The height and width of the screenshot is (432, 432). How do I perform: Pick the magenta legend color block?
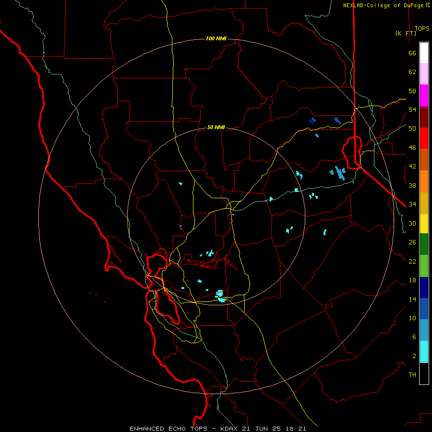(x=424, y=96)
